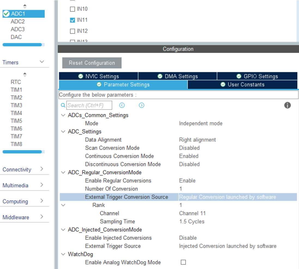The image size is (299, 269).
Task: Collapse the Timers category
Action: (42, 62)
